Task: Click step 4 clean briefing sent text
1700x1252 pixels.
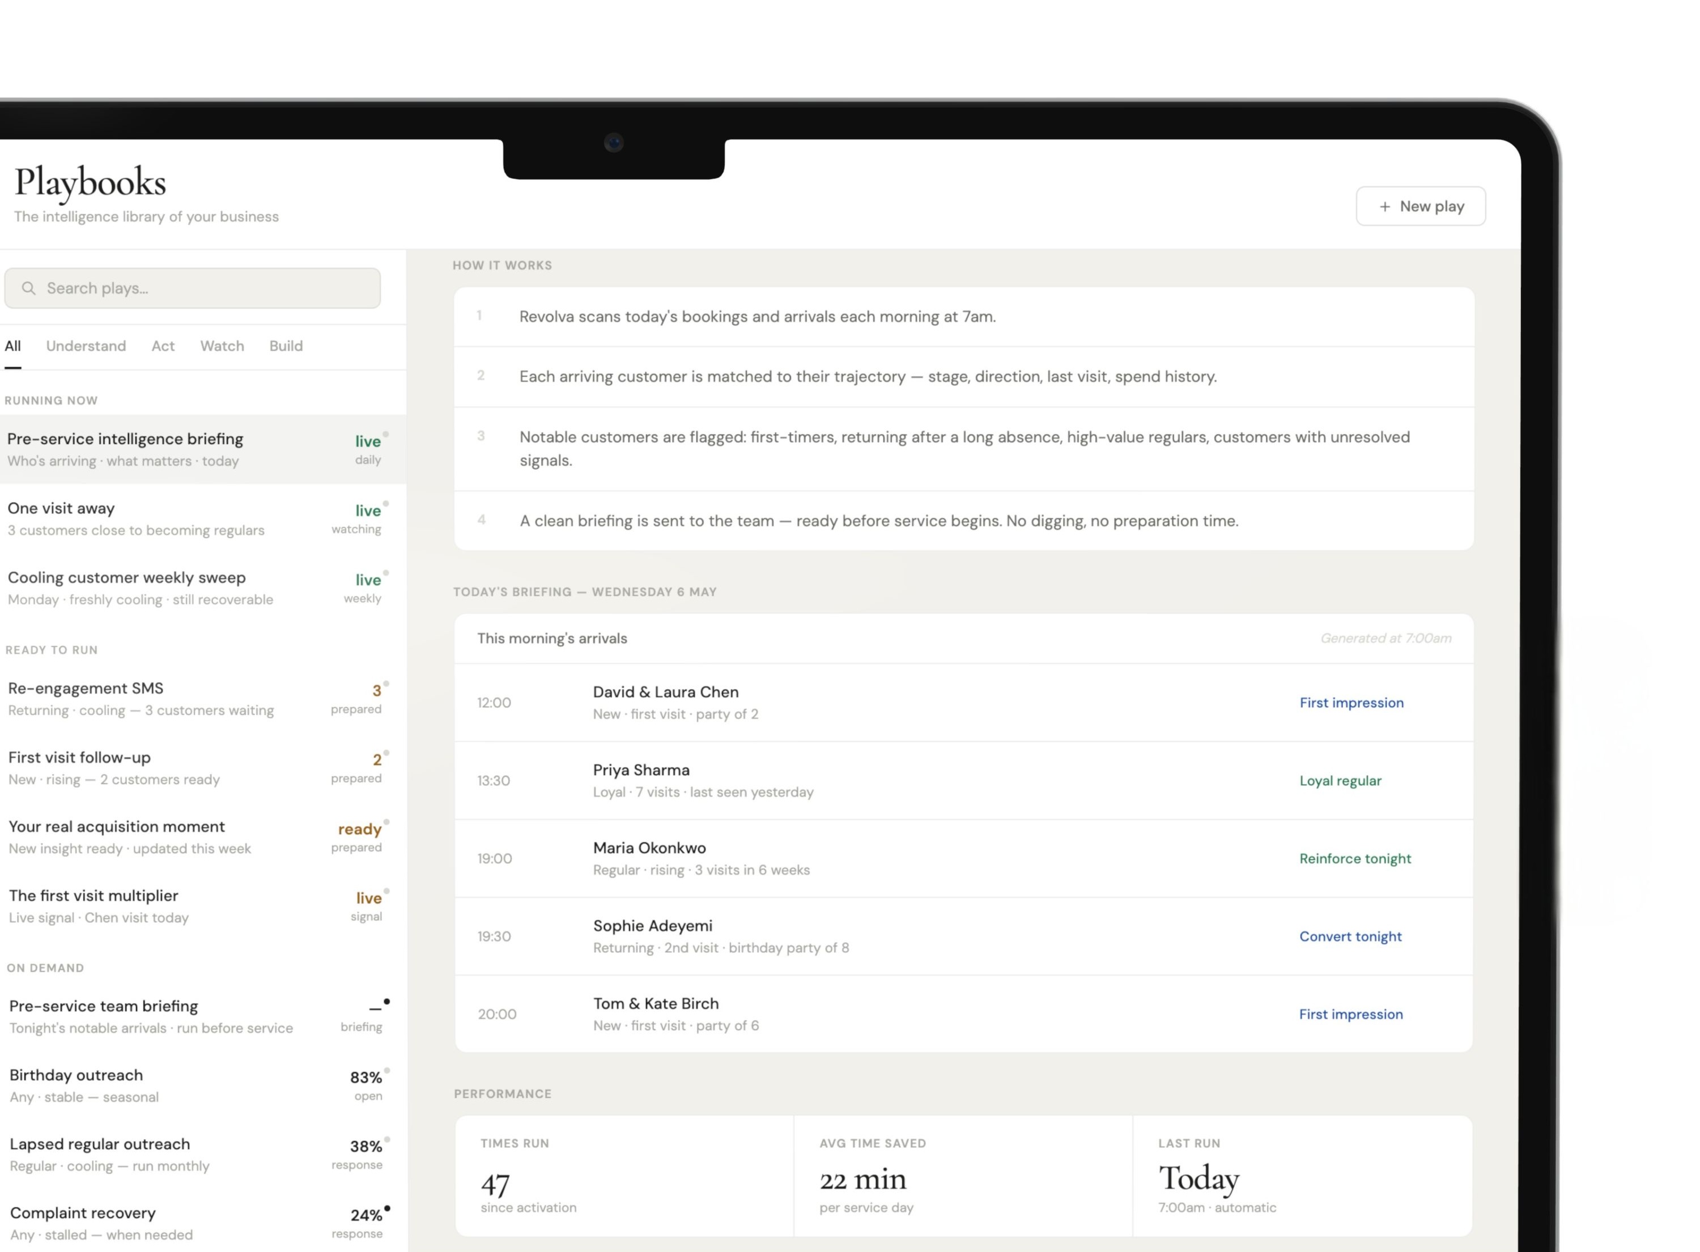Action: 878,521
